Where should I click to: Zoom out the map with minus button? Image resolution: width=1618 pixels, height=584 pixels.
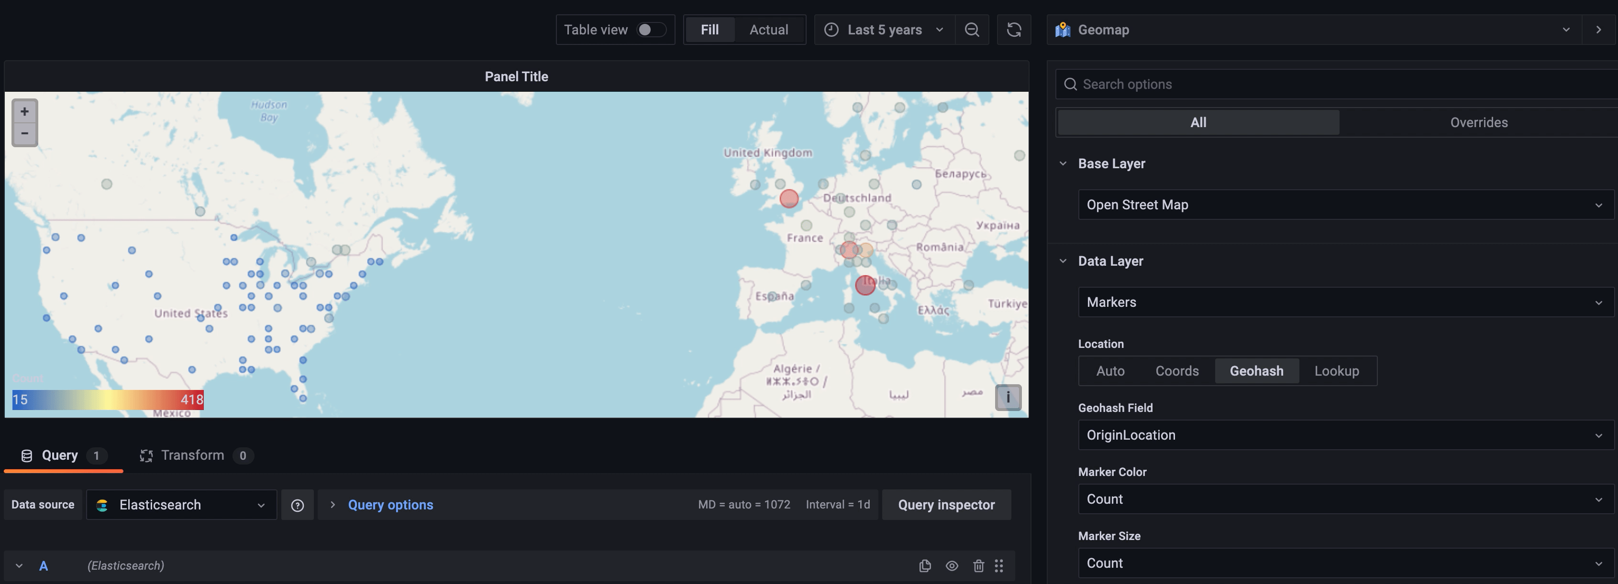pyautogui.click(x=24, y=134)
